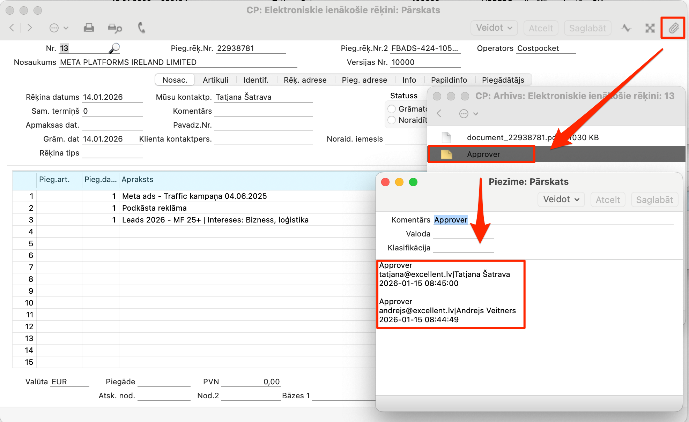The height and width of the screenshot is (422, 689).
Task: Expand Veidot dropdown in Piezīme window
Action: [x=561, y=199]
